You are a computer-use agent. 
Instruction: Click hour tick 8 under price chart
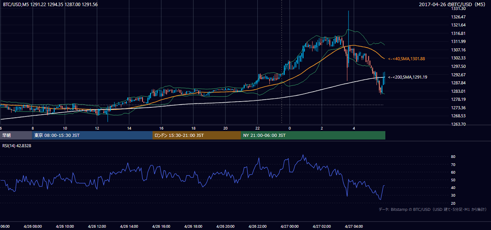(x=33, y=128)
